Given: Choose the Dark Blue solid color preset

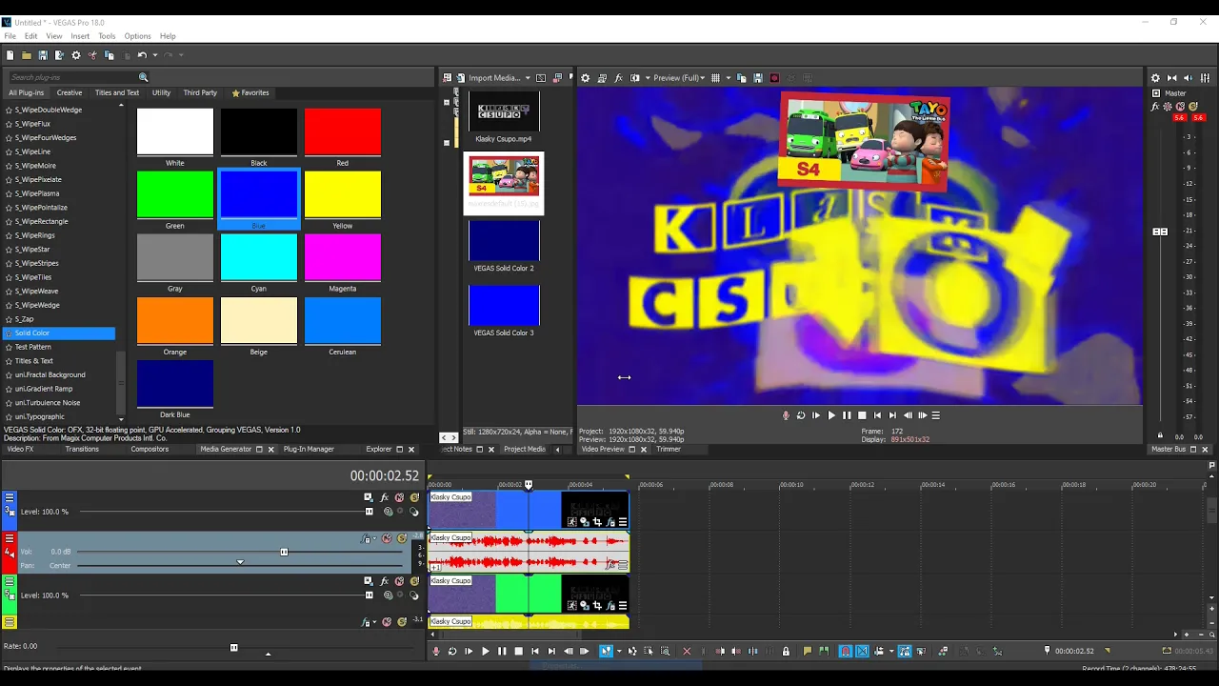Looking at the screenshot, I should point(175,383).
